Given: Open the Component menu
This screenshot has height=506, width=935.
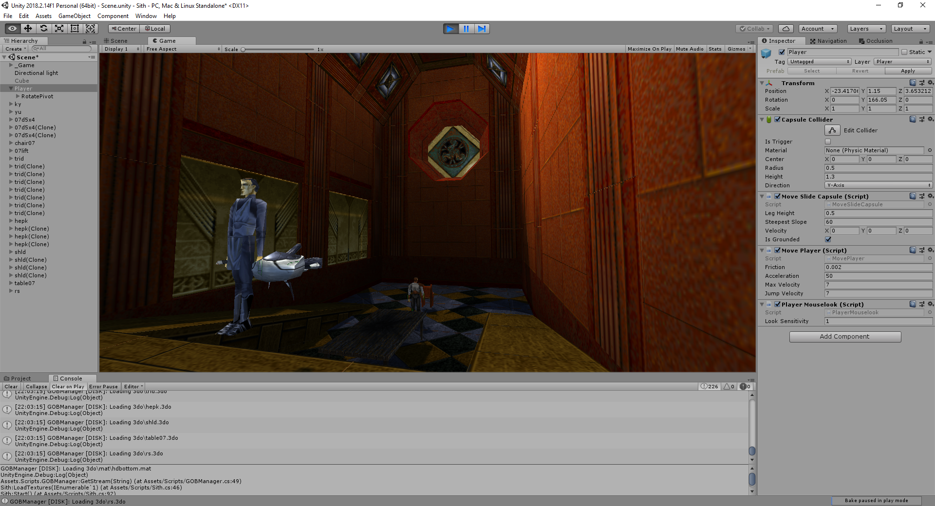Looking at the screenshot, I should click(113, 16).
